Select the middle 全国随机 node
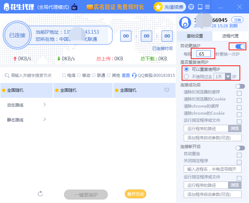This screenshot has height=203, width=249. (x=83, y=90)
